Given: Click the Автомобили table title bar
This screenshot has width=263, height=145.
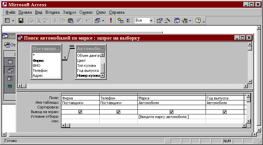Looking at the screenshot, I should point(91,49).
